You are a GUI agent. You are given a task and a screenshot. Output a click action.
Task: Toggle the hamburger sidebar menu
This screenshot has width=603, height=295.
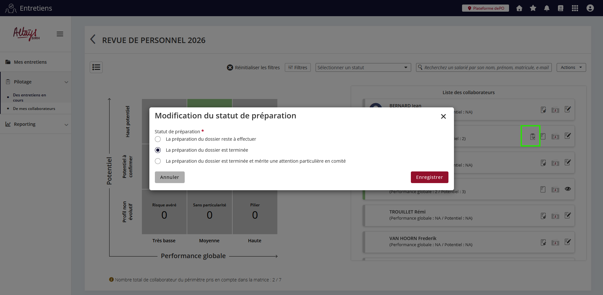point(60,34)
